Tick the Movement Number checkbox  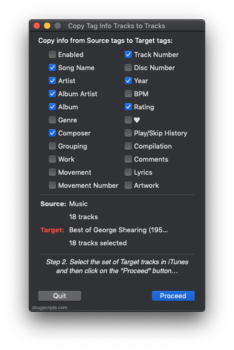(52, 185)
